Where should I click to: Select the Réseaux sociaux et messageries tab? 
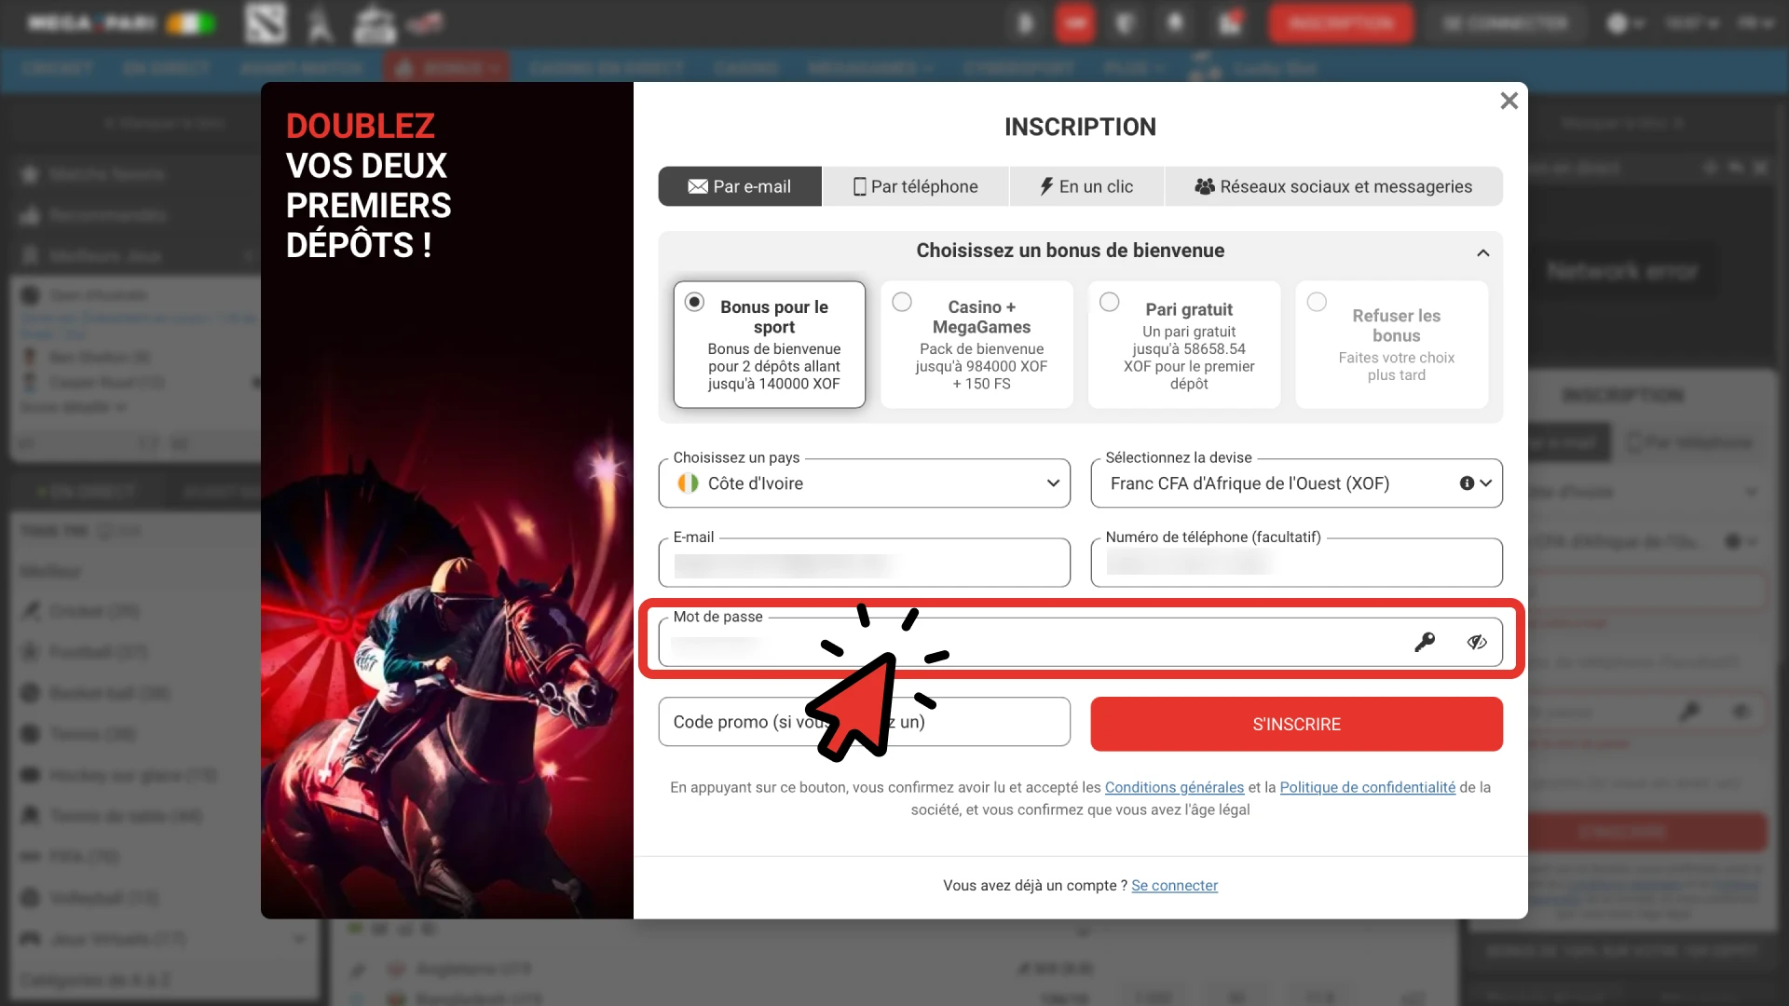(1333, 186)
